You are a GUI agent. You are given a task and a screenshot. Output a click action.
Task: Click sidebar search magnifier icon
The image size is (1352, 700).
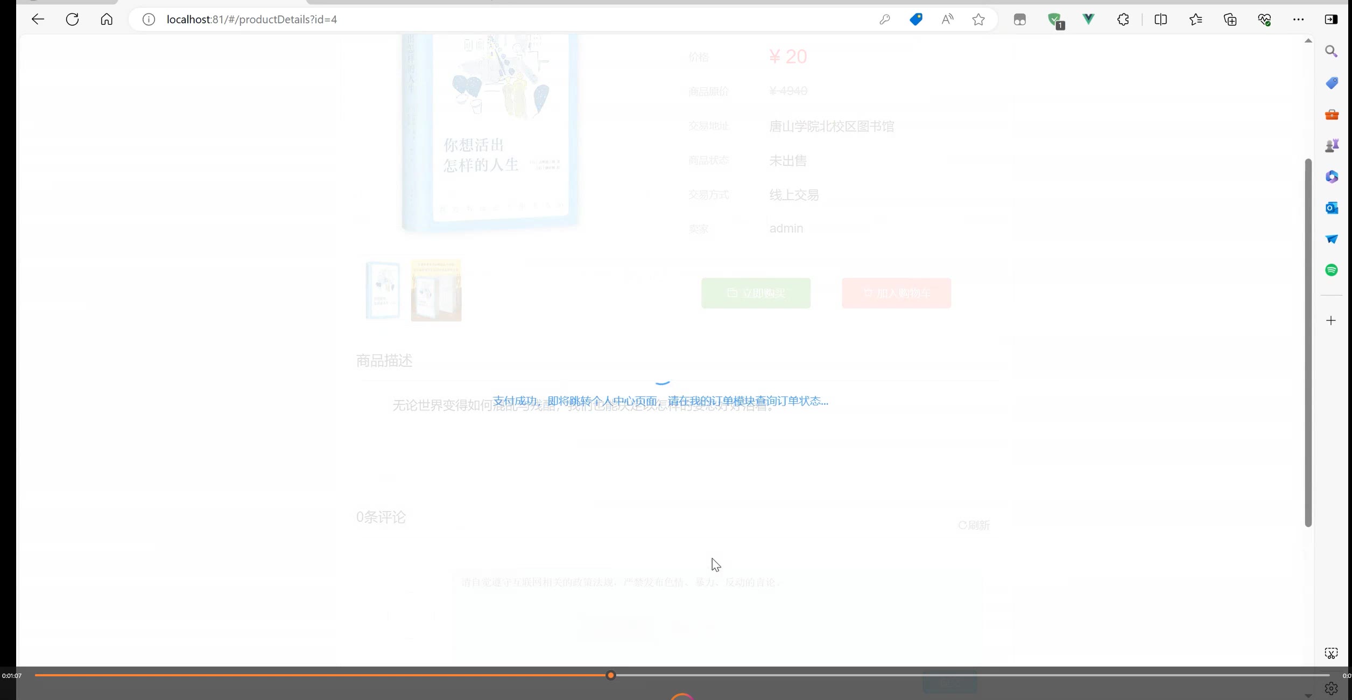point(1331,52)
